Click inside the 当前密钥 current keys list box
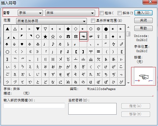158x126 pixels. 92,109
